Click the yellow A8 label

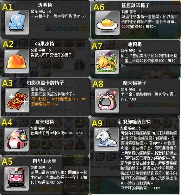98,84
